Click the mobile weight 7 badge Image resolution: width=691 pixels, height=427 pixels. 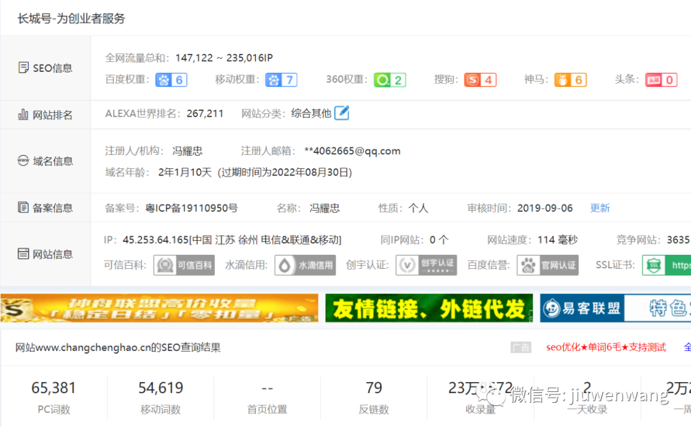point(281,80)
